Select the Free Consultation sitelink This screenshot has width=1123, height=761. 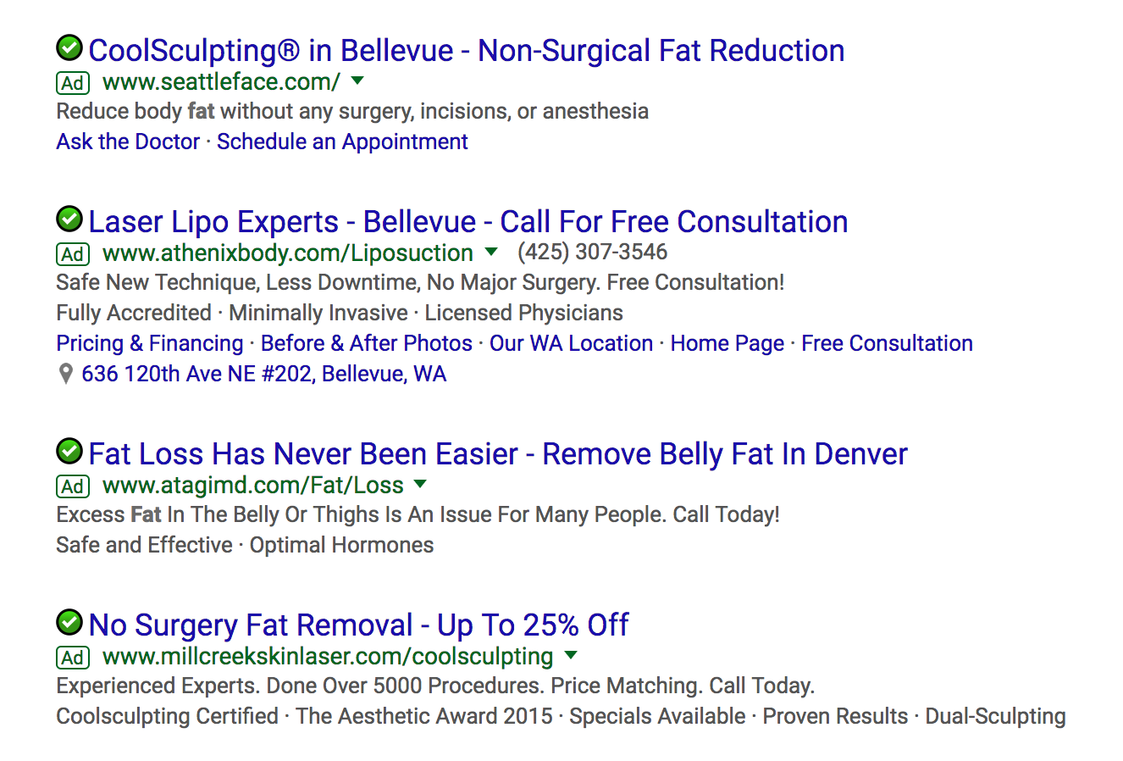pyautogui.click(x=887, y=343)
